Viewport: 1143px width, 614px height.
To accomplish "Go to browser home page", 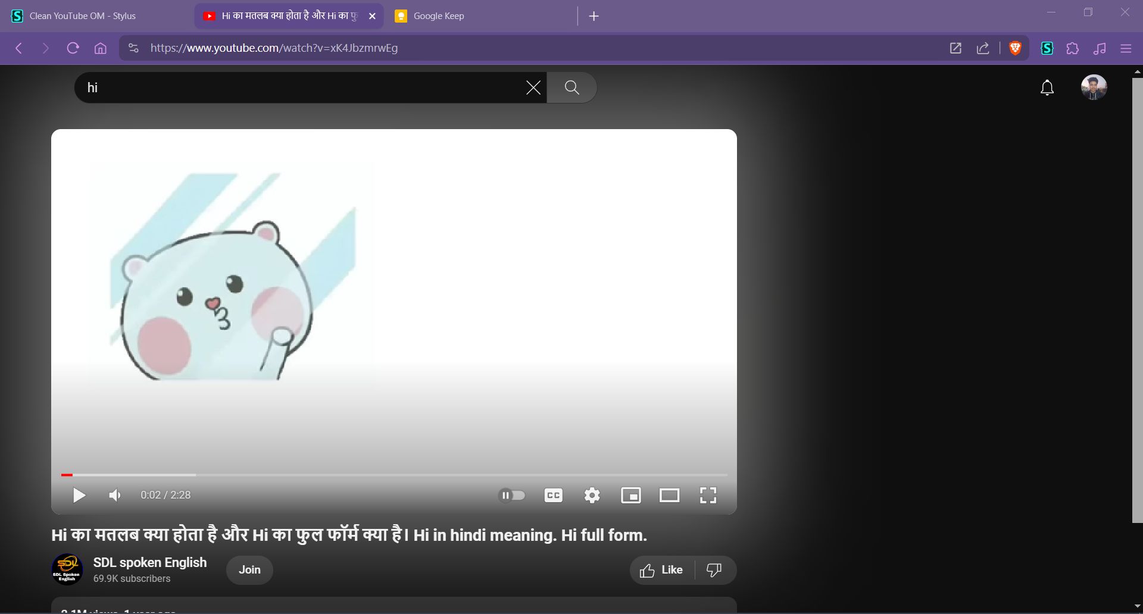I will [x=101, y=48].
